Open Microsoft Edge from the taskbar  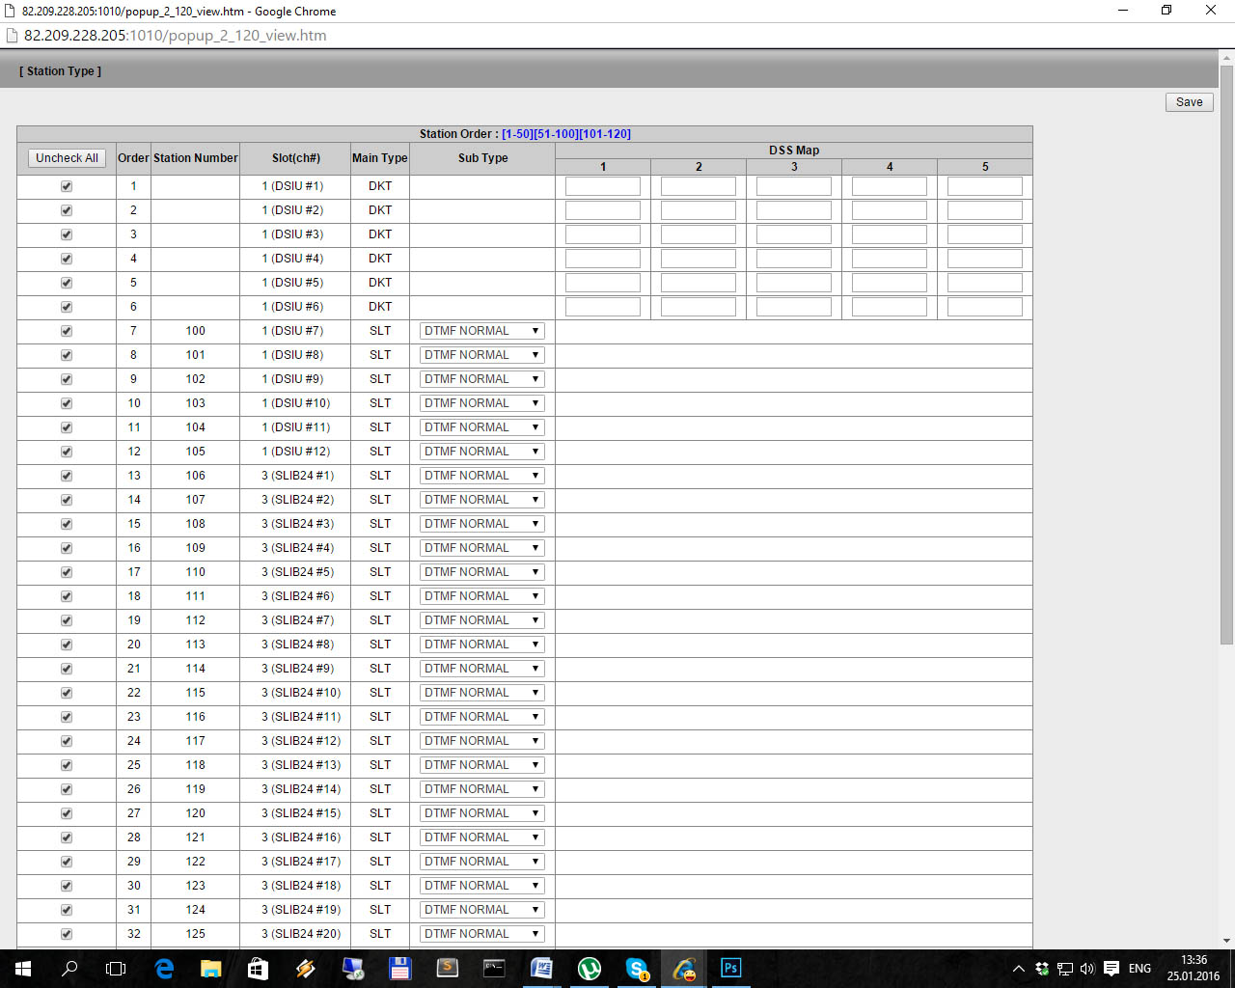pos(164,969)
